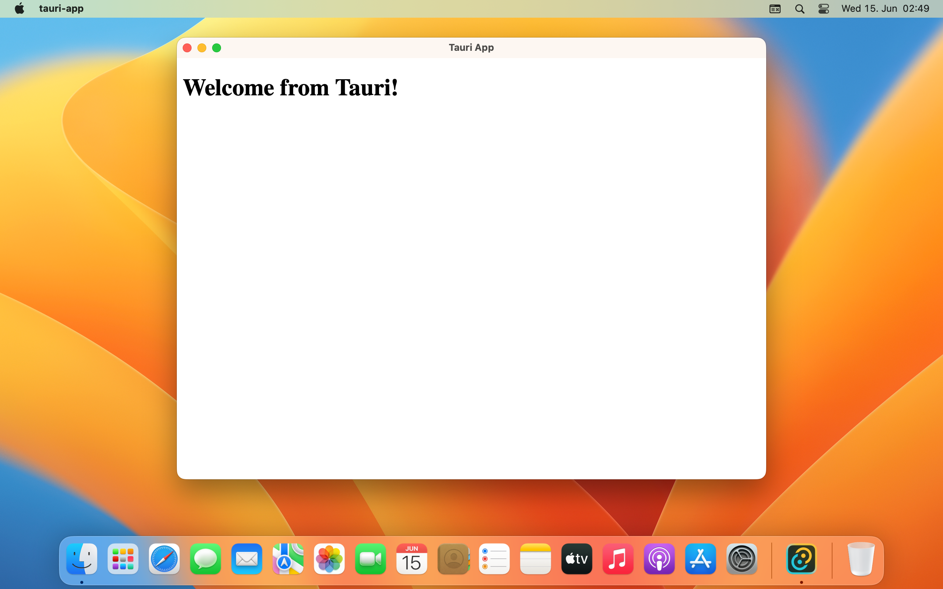Click the tauri-app menu bar item

click(x=60, y=8)
